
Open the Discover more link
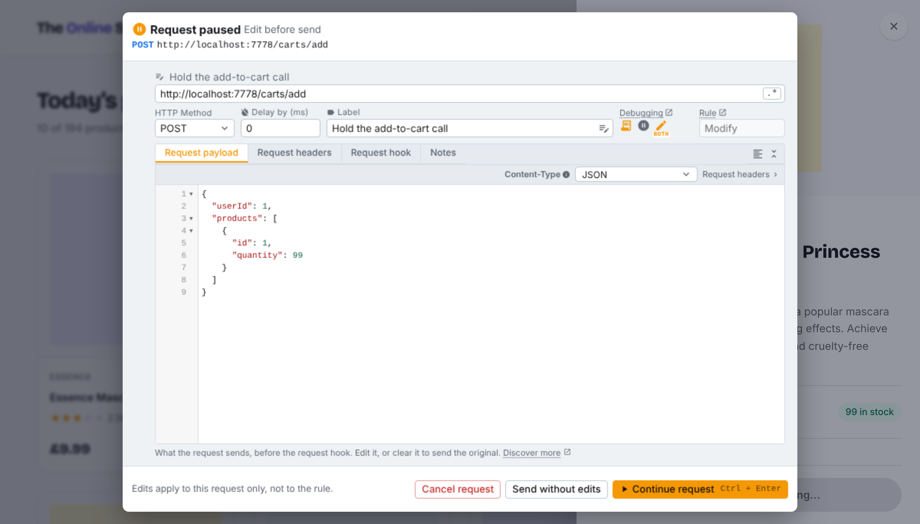(532, 453)
